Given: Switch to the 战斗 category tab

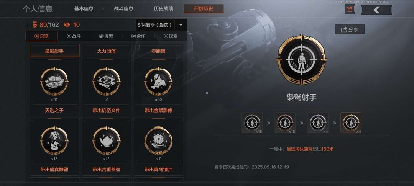Looking at the screenshot, I should tap(74, 36).
